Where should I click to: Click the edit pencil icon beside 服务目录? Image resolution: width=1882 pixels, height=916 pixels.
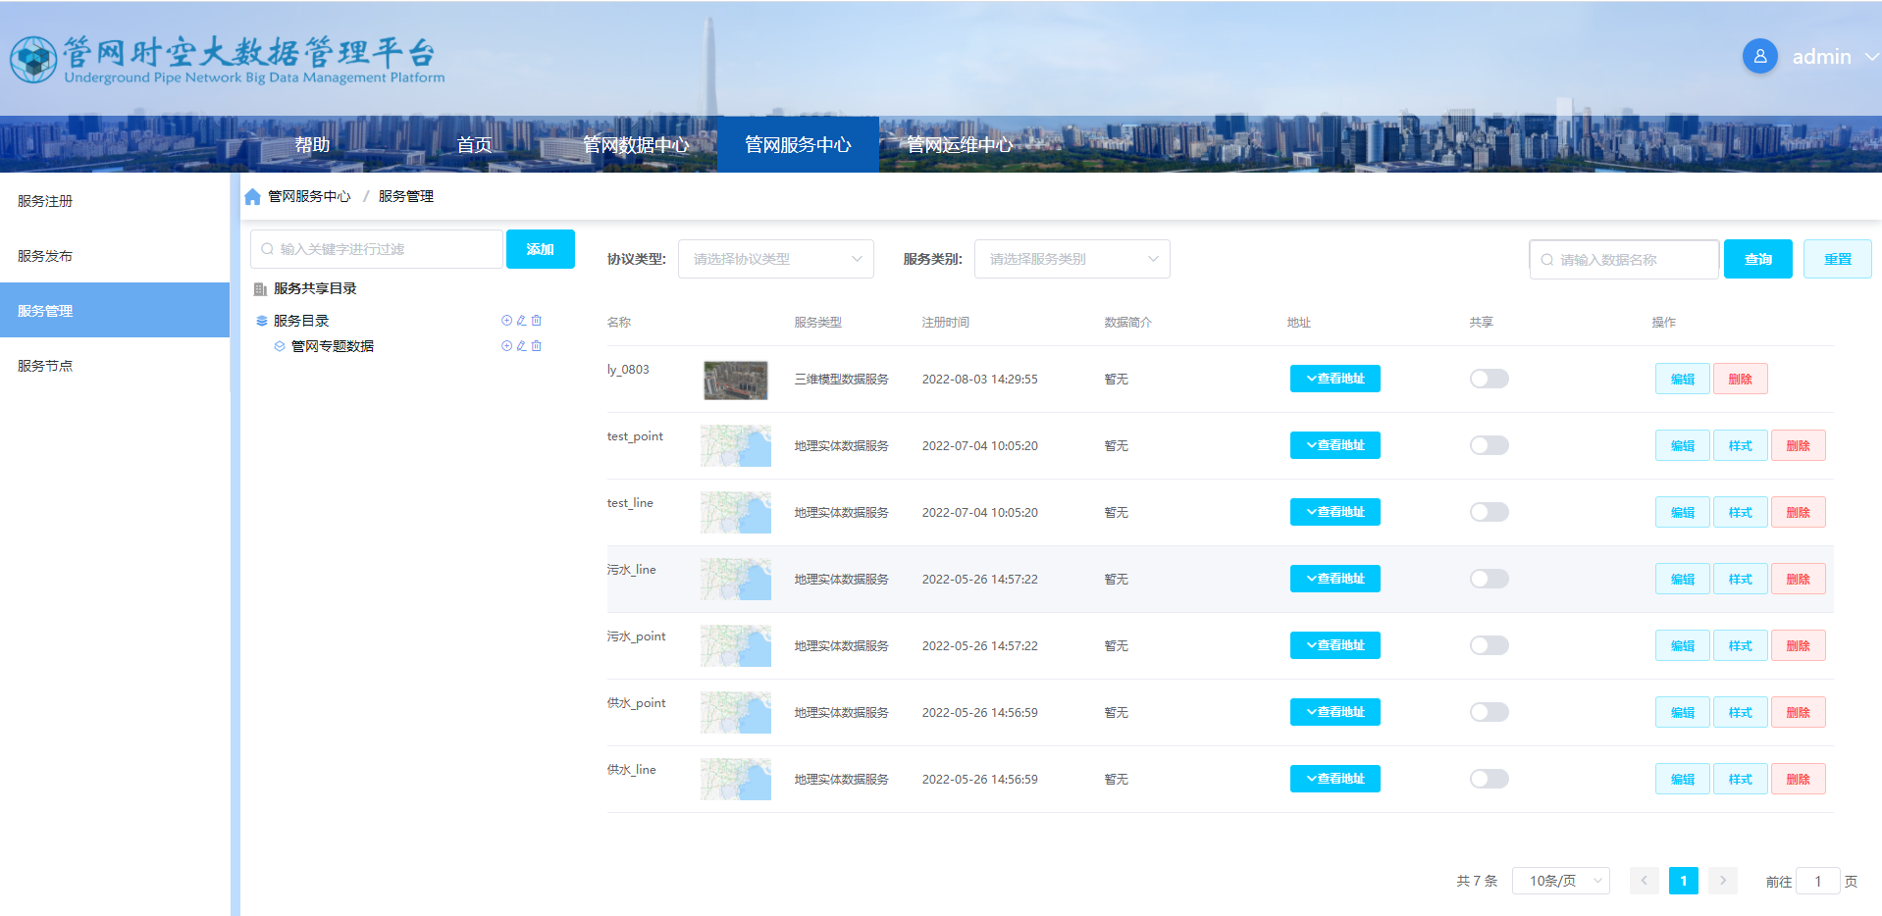pos(521,320)
